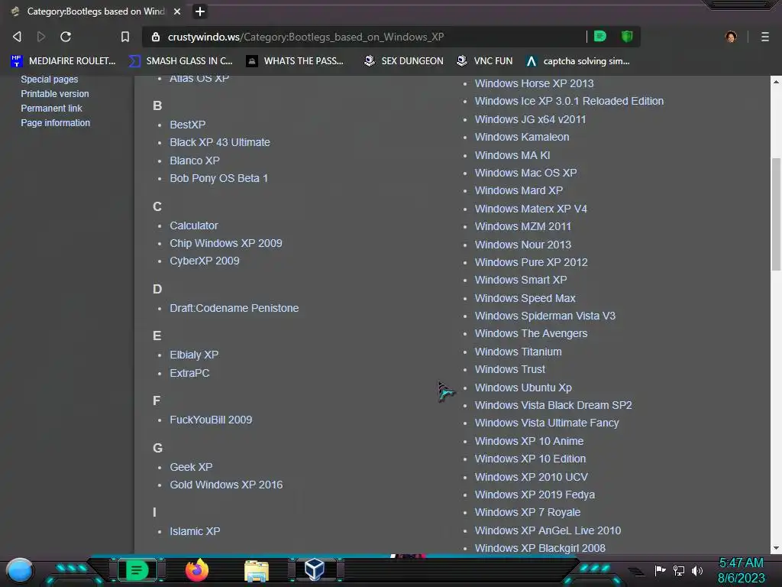Open the Windows XP 10 Anime link

click(529, 441)
